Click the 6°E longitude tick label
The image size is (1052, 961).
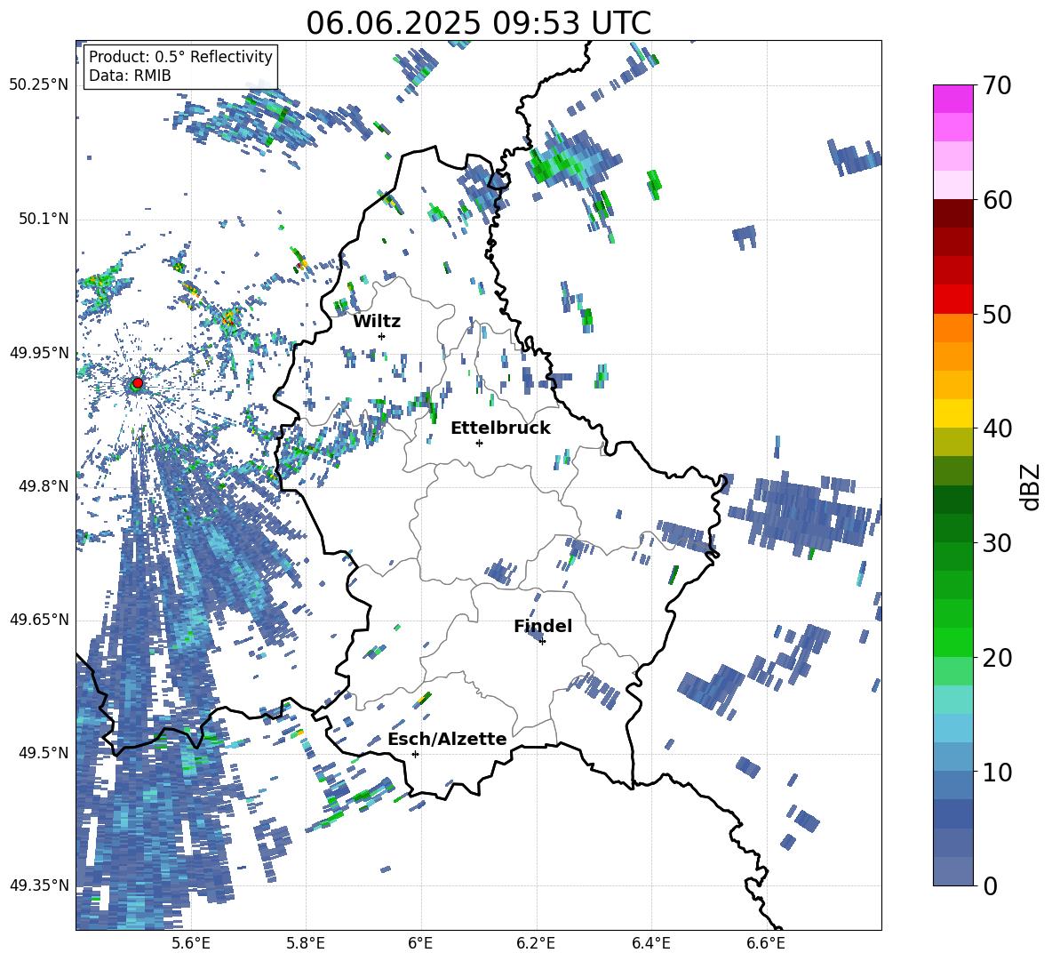click(x=420, y=943)
